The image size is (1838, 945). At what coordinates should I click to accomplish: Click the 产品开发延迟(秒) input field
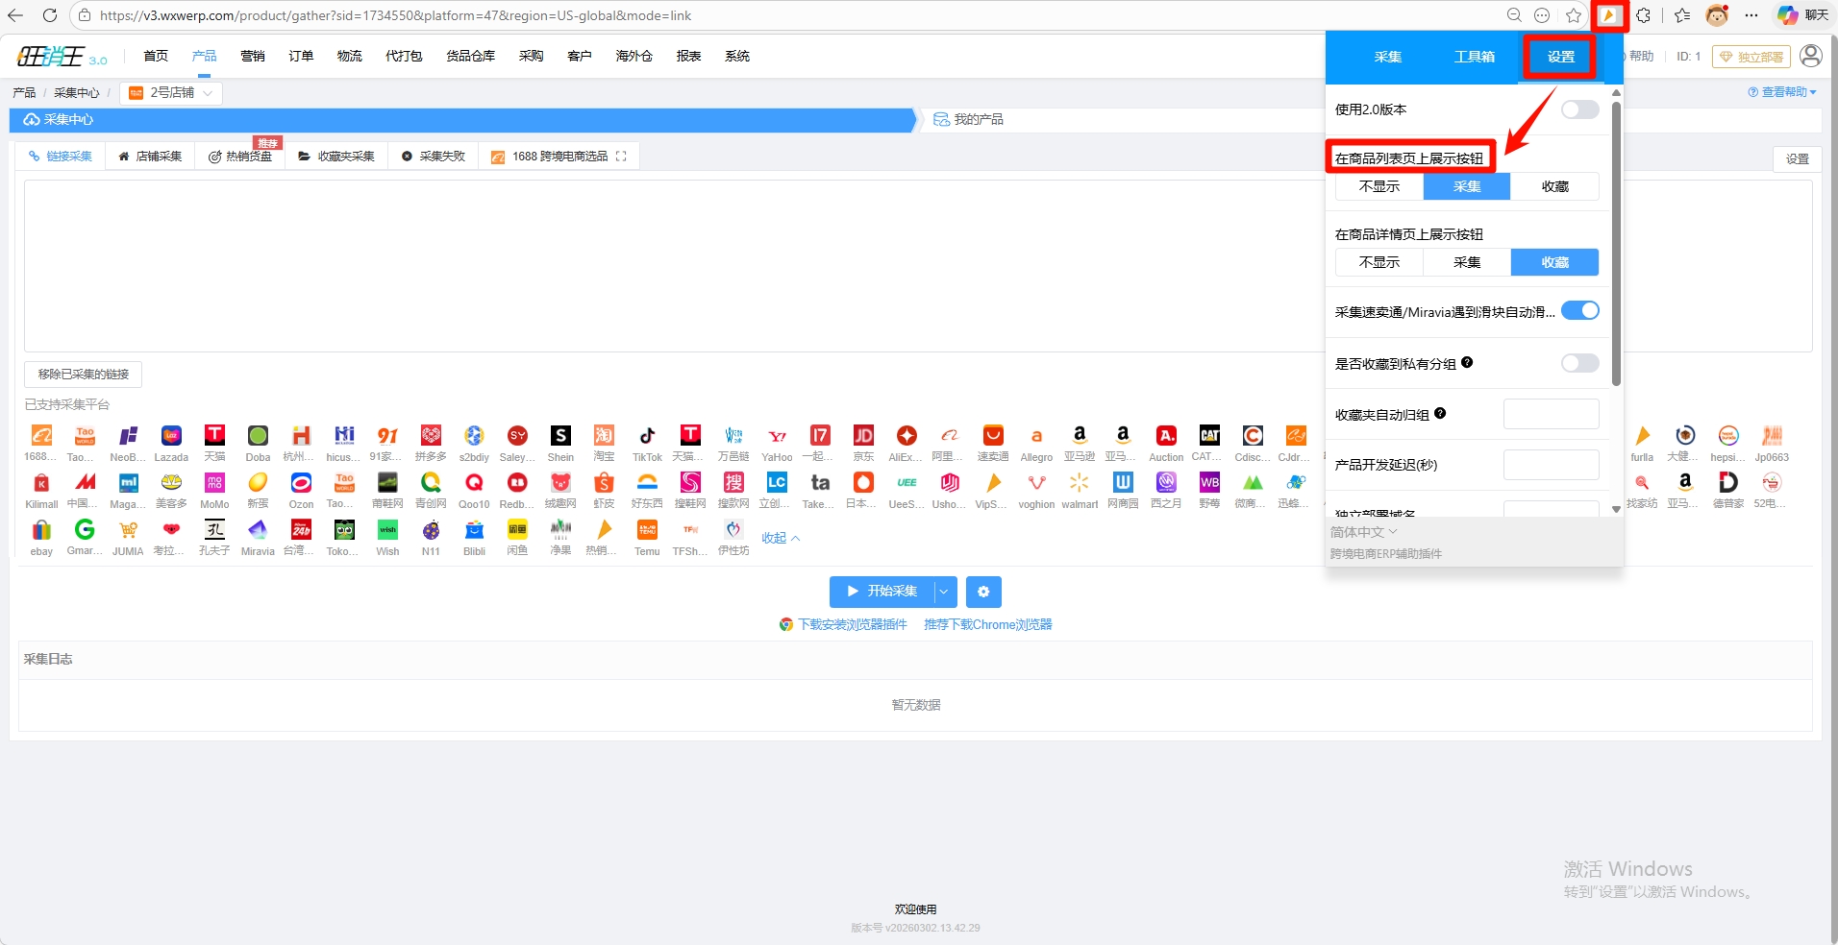click(1551, 465)
